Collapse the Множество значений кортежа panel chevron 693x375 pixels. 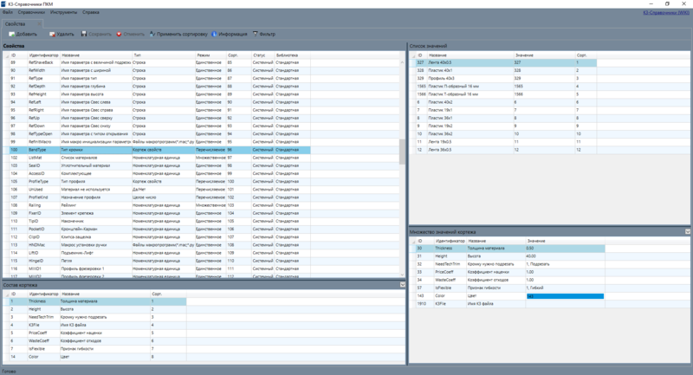click(688, 231)
